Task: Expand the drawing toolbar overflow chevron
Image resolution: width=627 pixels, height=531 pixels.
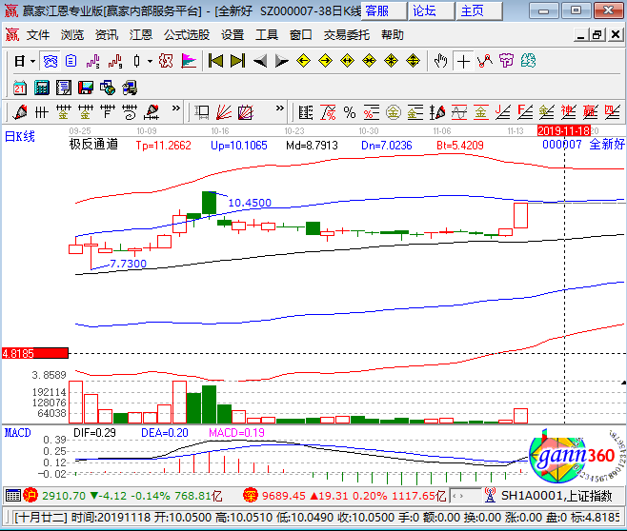Action: click(x=176, y=108)
